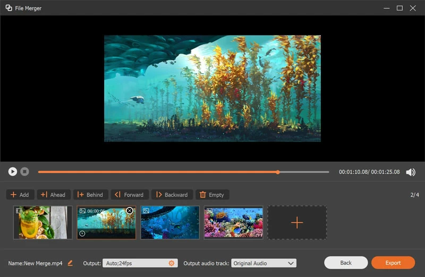Move clip Forward
The width and height of the screenshot is (425, 277).
coord(130,195)
